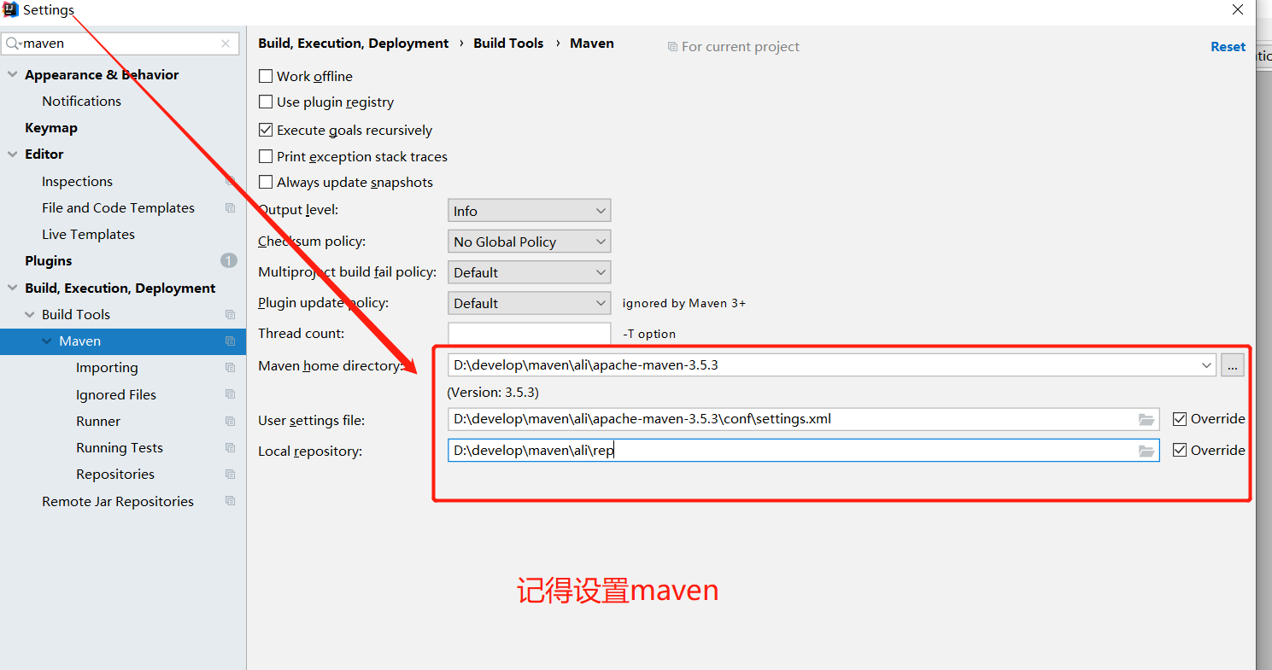Viewport: 1272px width, 670px height.
Task: Browse Maven home directory with ... button
Action: (1232, 365)
